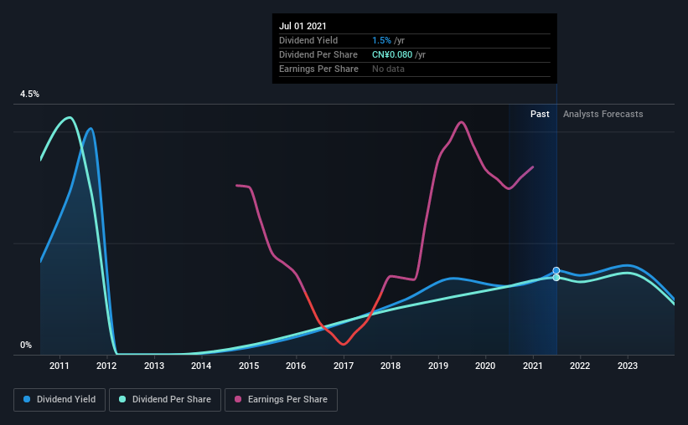
Task: Click the pink Earnings Per Share legend dot
Action: [x=238, y=399]
